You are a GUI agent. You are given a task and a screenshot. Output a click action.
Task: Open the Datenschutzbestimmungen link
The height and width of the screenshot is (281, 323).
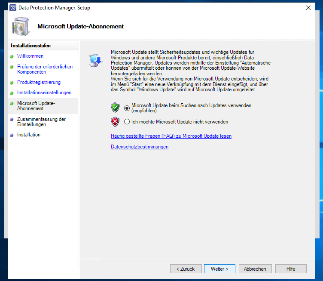[x=140, y=147]
